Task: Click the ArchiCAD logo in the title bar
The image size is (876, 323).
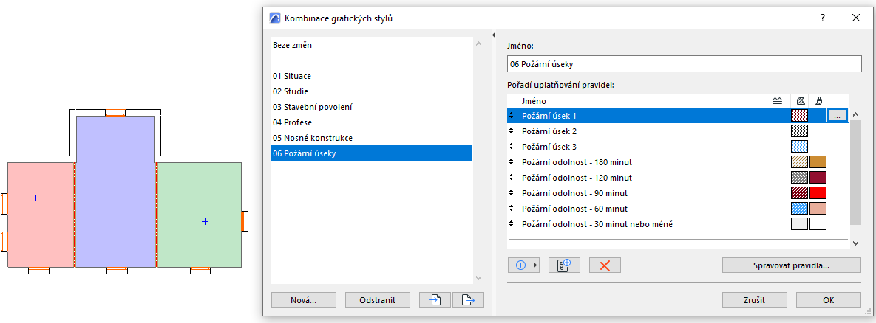Action: (x=275, y=18)
